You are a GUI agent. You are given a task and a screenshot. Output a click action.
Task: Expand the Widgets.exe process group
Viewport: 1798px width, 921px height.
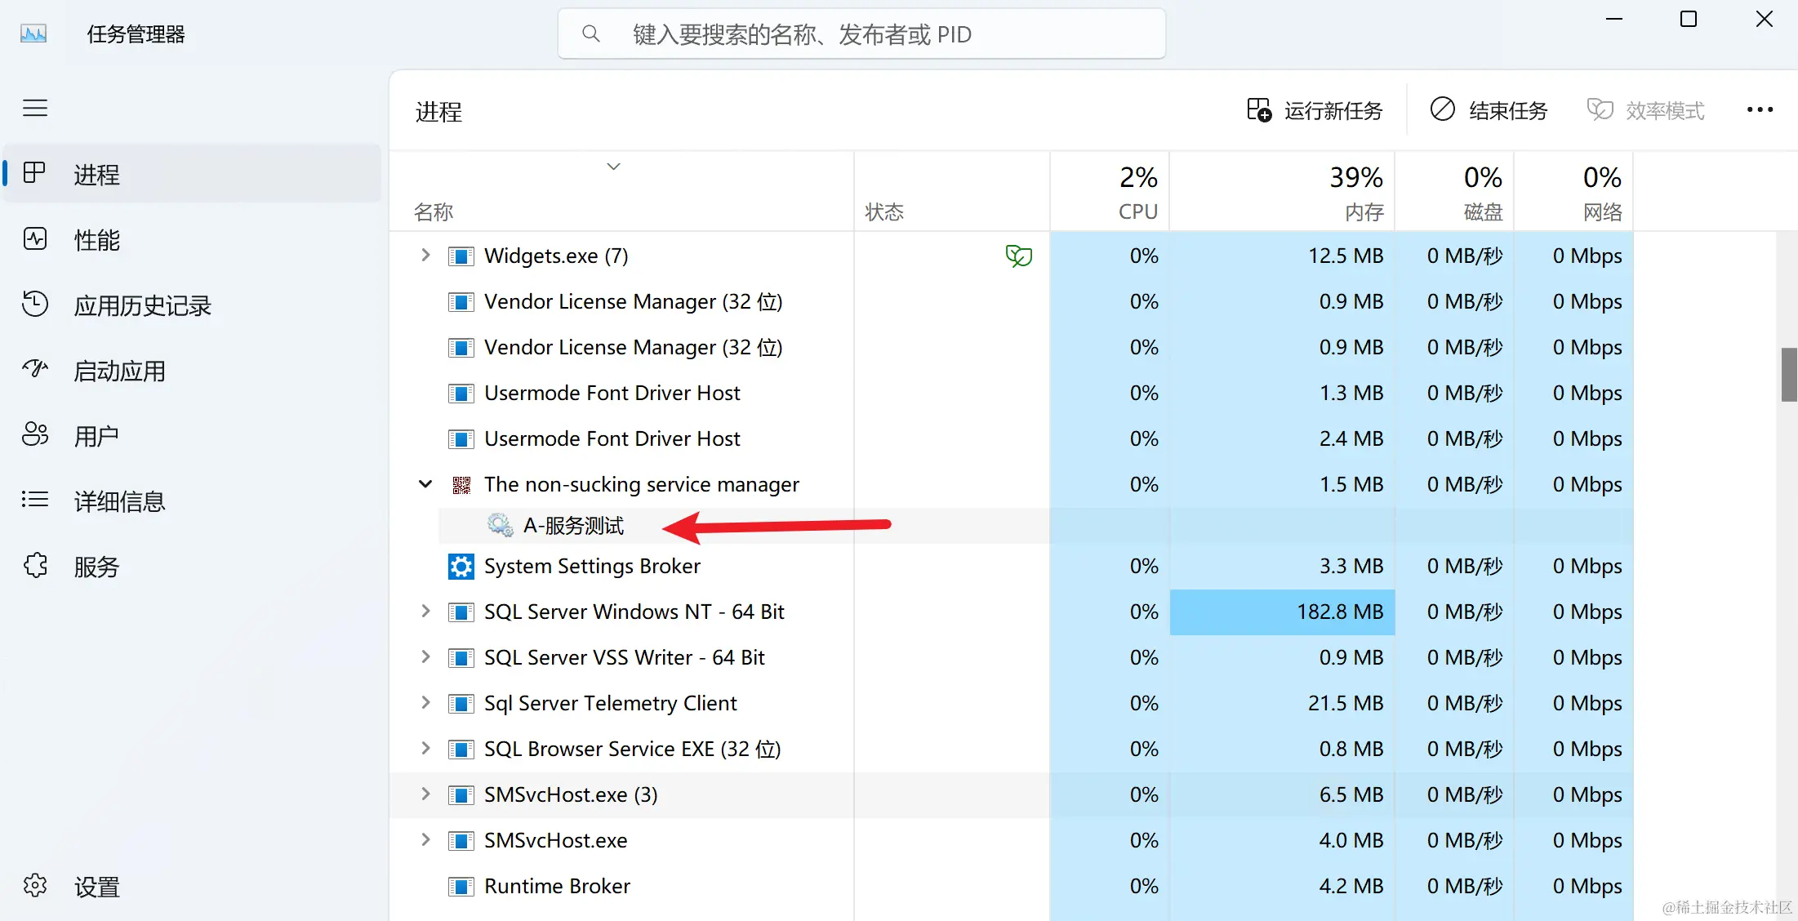point(425,256)
